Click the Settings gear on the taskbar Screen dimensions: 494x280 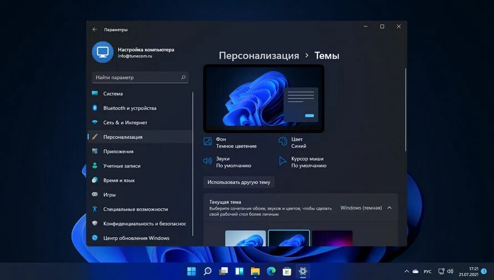tap(303, 271)
